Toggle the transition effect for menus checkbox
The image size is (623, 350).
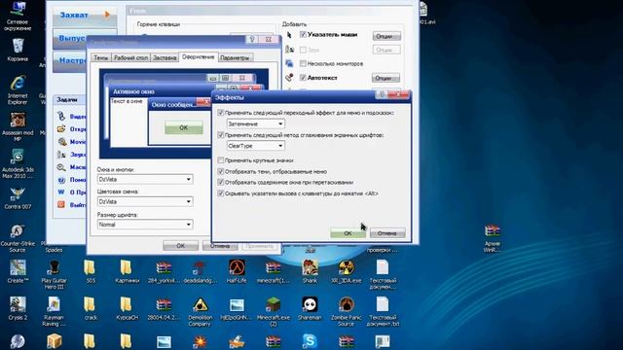[x=221, y=113]
